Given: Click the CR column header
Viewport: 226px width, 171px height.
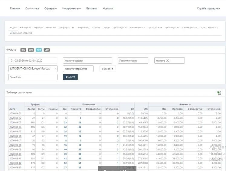Looking at the screenshot, I should pyautogui.click(x=132, y=109).
